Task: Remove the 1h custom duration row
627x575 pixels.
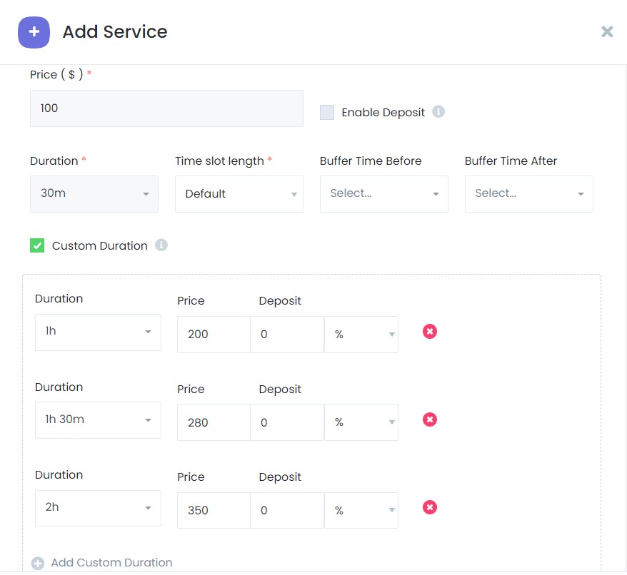Action: [x=429, y=332]
